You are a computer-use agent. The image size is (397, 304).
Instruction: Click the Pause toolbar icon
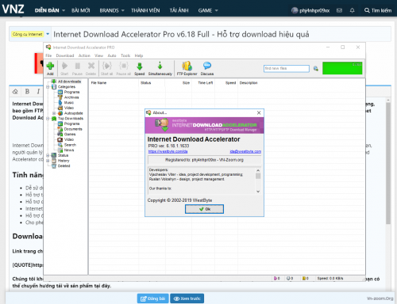click(77, 68)
